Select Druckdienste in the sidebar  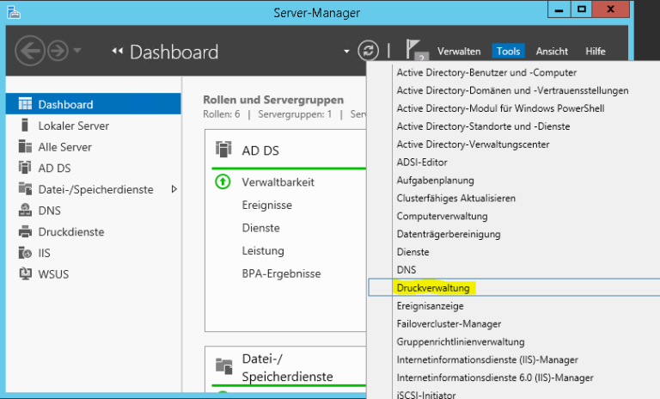71,231
